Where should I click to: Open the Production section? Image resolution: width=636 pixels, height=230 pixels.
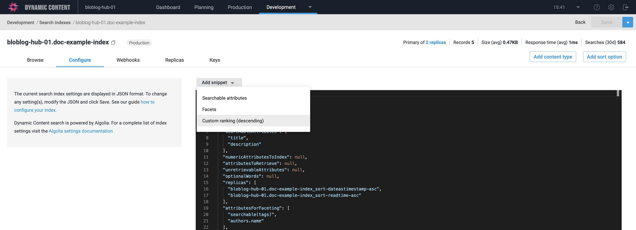(240, 7)
